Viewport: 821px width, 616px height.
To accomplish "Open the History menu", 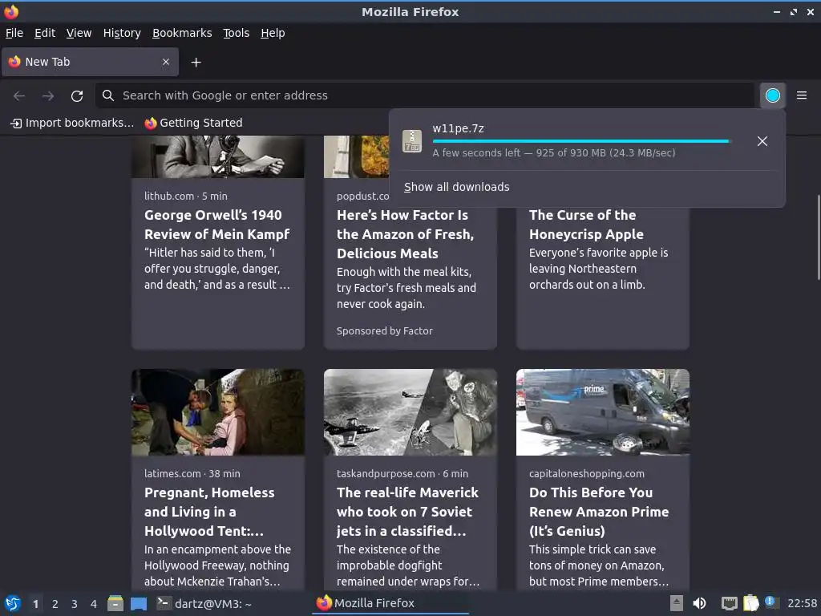I will [122, 33].
